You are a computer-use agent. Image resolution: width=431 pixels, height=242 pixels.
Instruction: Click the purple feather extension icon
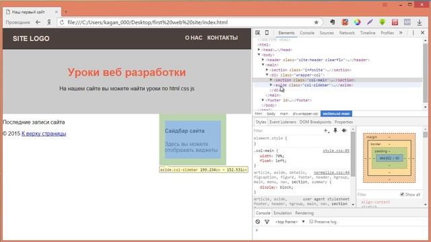click(x=370, y=22)
